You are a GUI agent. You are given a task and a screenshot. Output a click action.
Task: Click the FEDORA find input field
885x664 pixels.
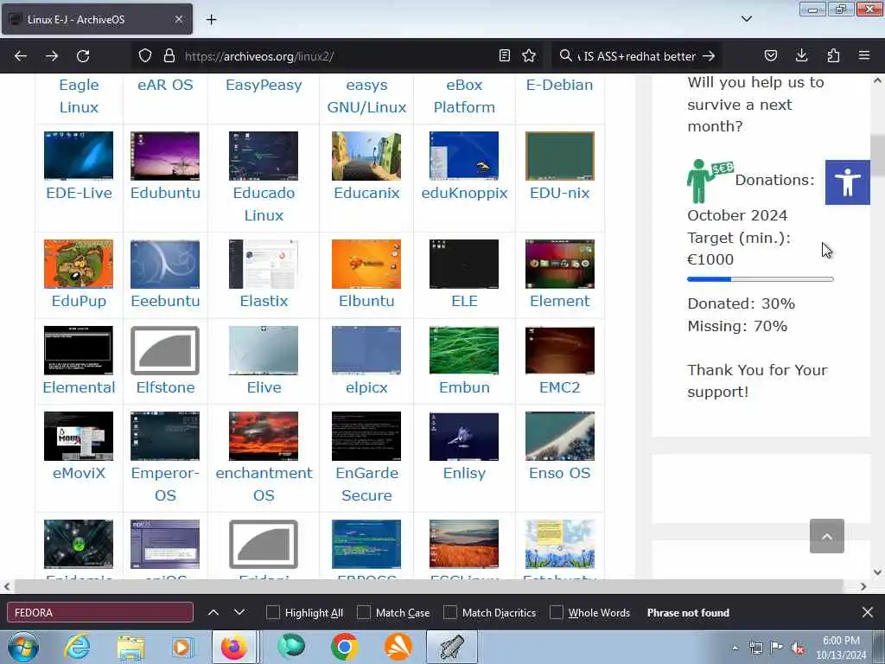(x=100, y=613)
